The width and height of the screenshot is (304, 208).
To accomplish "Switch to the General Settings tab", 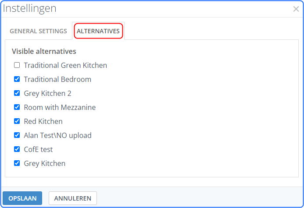I will point(38,31).
